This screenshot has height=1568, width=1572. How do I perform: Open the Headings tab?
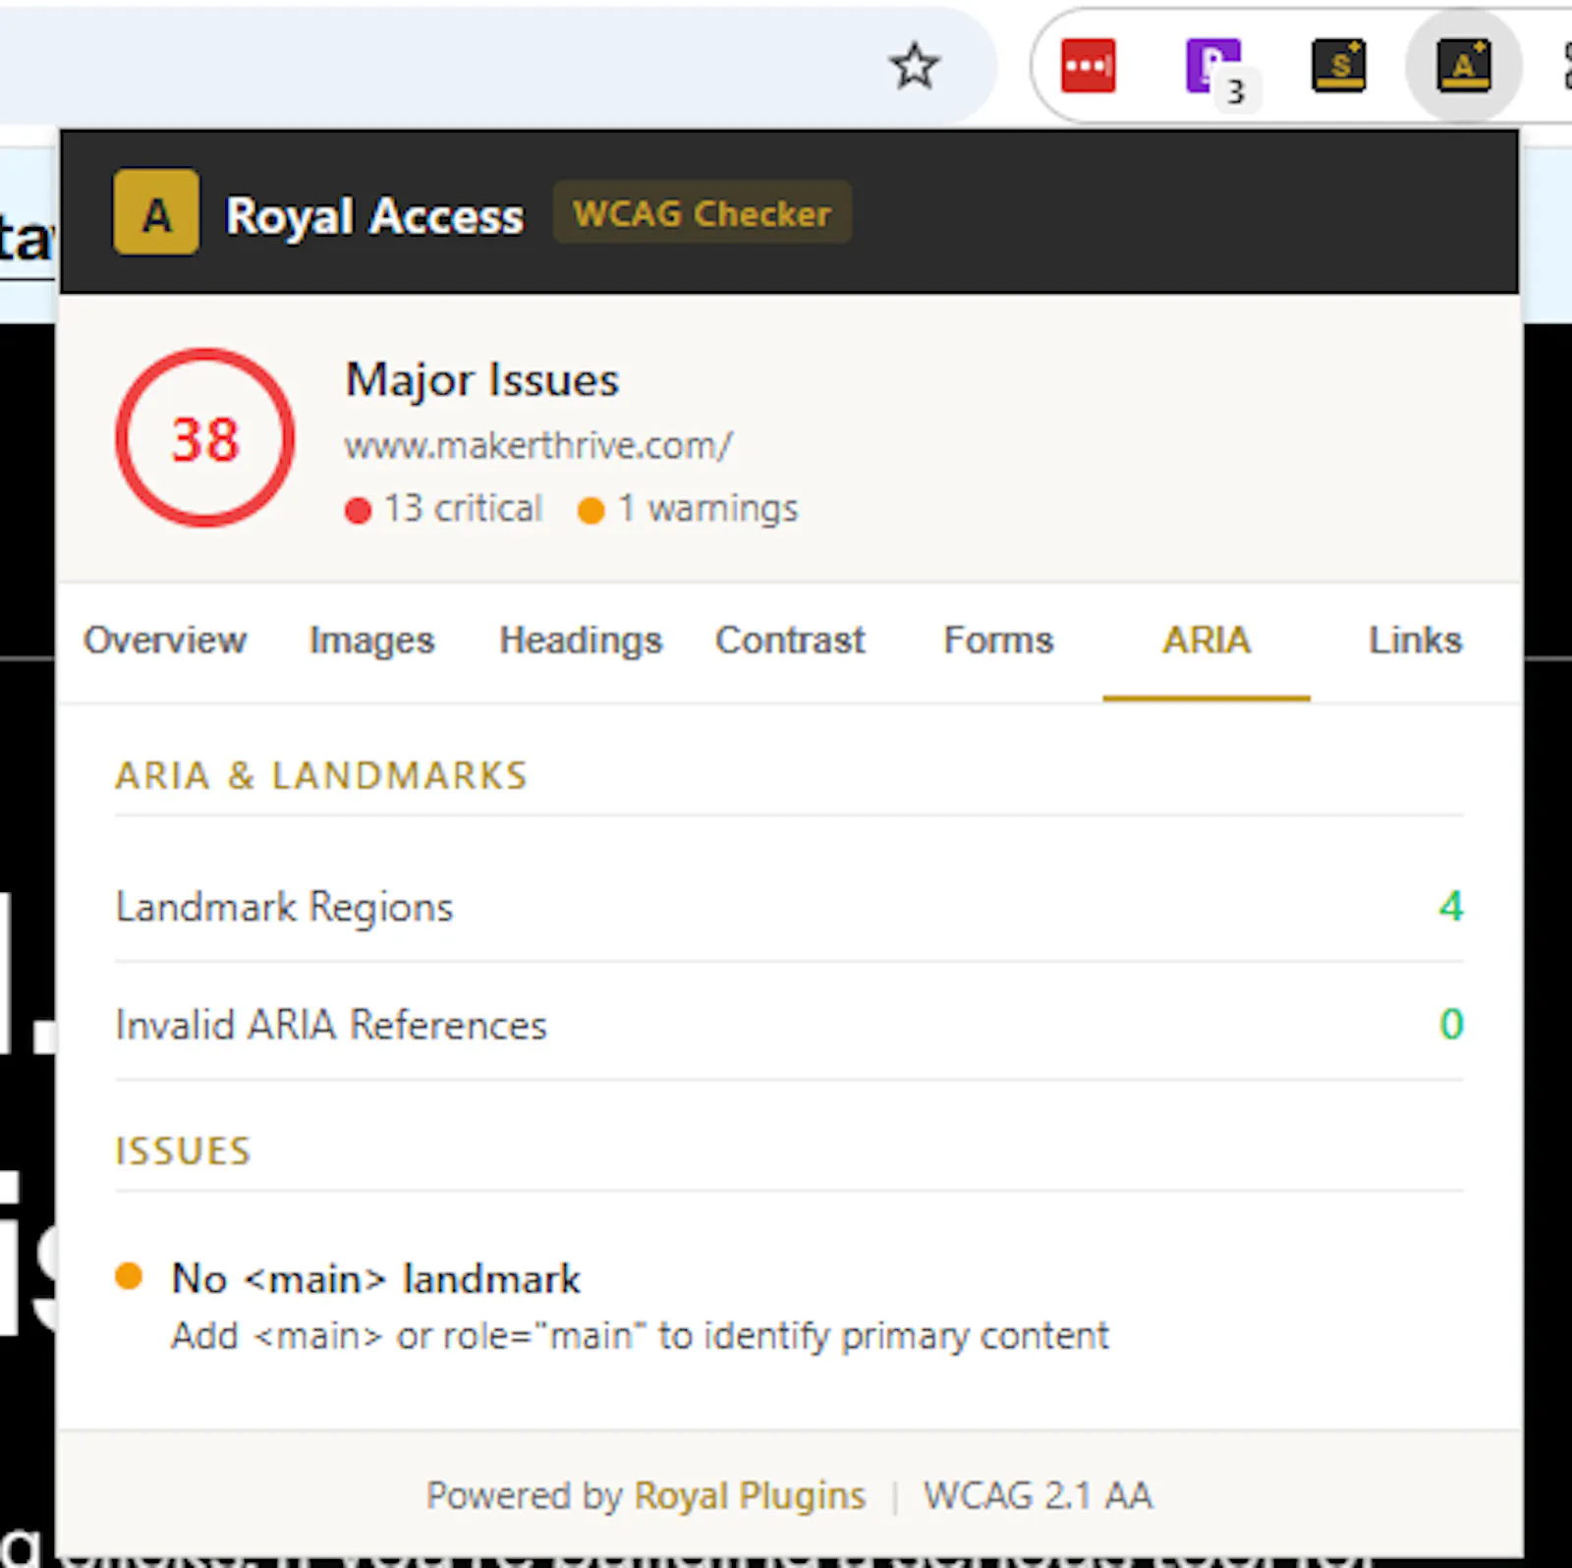(x=581, y=641)
